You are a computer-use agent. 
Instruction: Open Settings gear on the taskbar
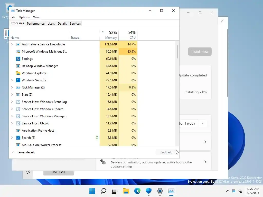pos(160,191)
